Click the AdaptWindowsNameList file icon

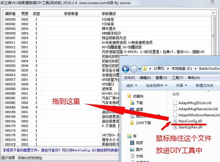point(175,115)
